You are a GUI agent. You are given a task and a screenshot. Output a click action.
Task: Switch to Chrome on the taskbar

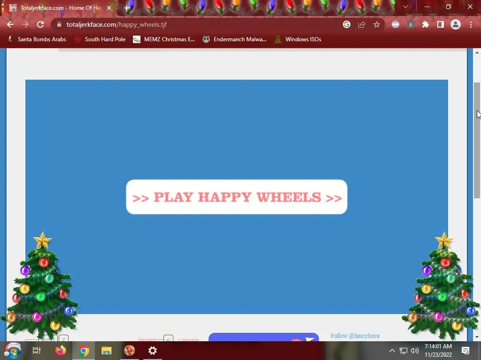(84, 351)
